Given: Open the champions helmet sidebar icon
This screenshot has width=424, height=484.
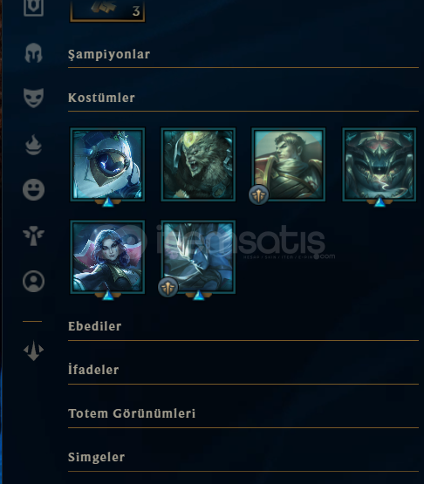Looking at the screenshot, I should click(x=33, y=53).
